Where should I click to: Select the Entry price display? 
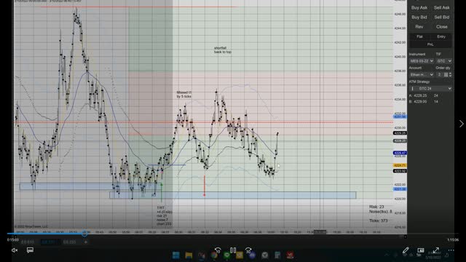(441, 36)
